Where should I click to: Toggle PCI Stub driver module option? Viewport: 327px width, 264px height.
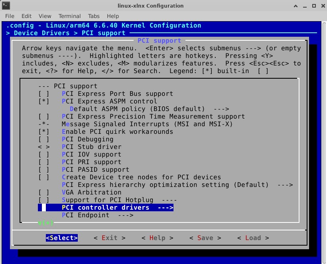(x=44, y=147)
